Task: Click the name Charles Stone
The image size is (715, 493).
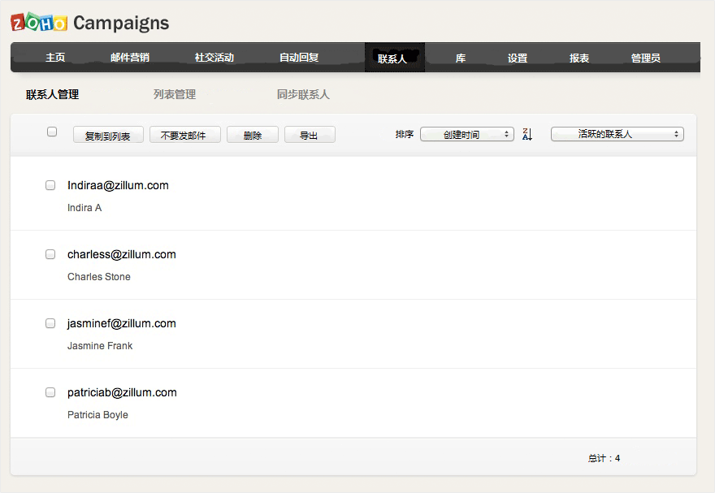Action: [99, 277]
